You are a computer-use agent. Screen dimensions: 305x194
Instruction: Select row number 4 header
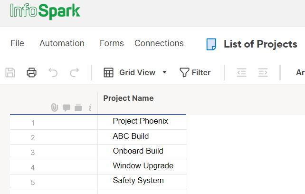(x=33, y=167)
